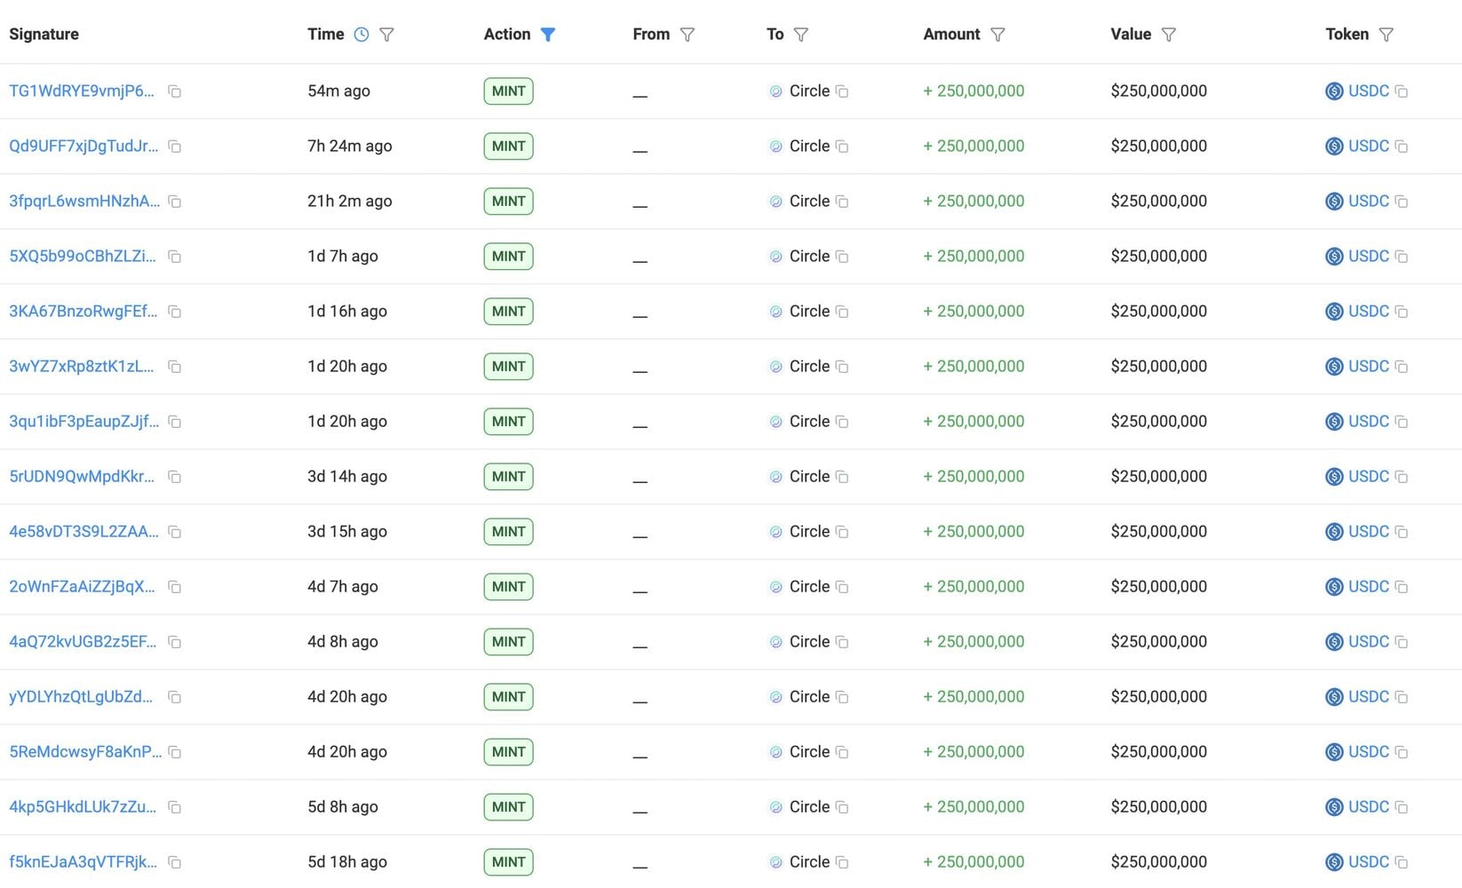
Task: Open the Token column filter
Action: pyautogui.click(x=1387, y=35)
